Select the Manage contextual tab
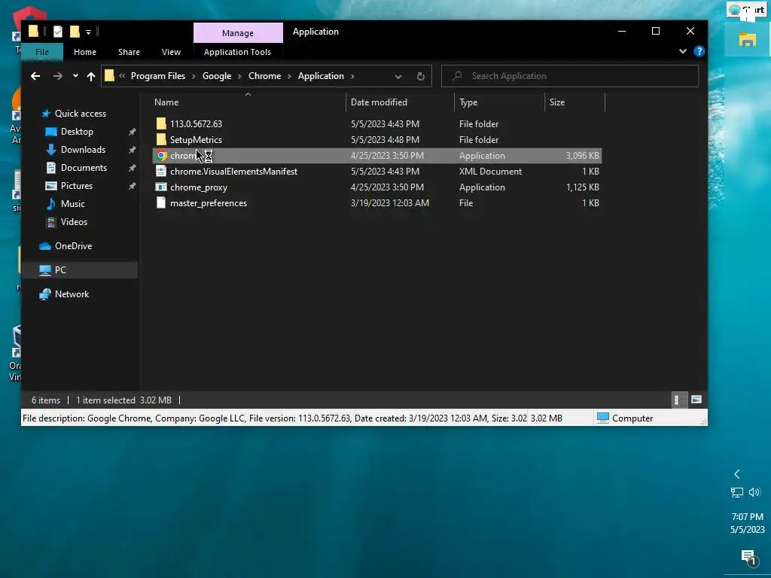This screenshot has height=578, width=771. [x=237, y=33]
